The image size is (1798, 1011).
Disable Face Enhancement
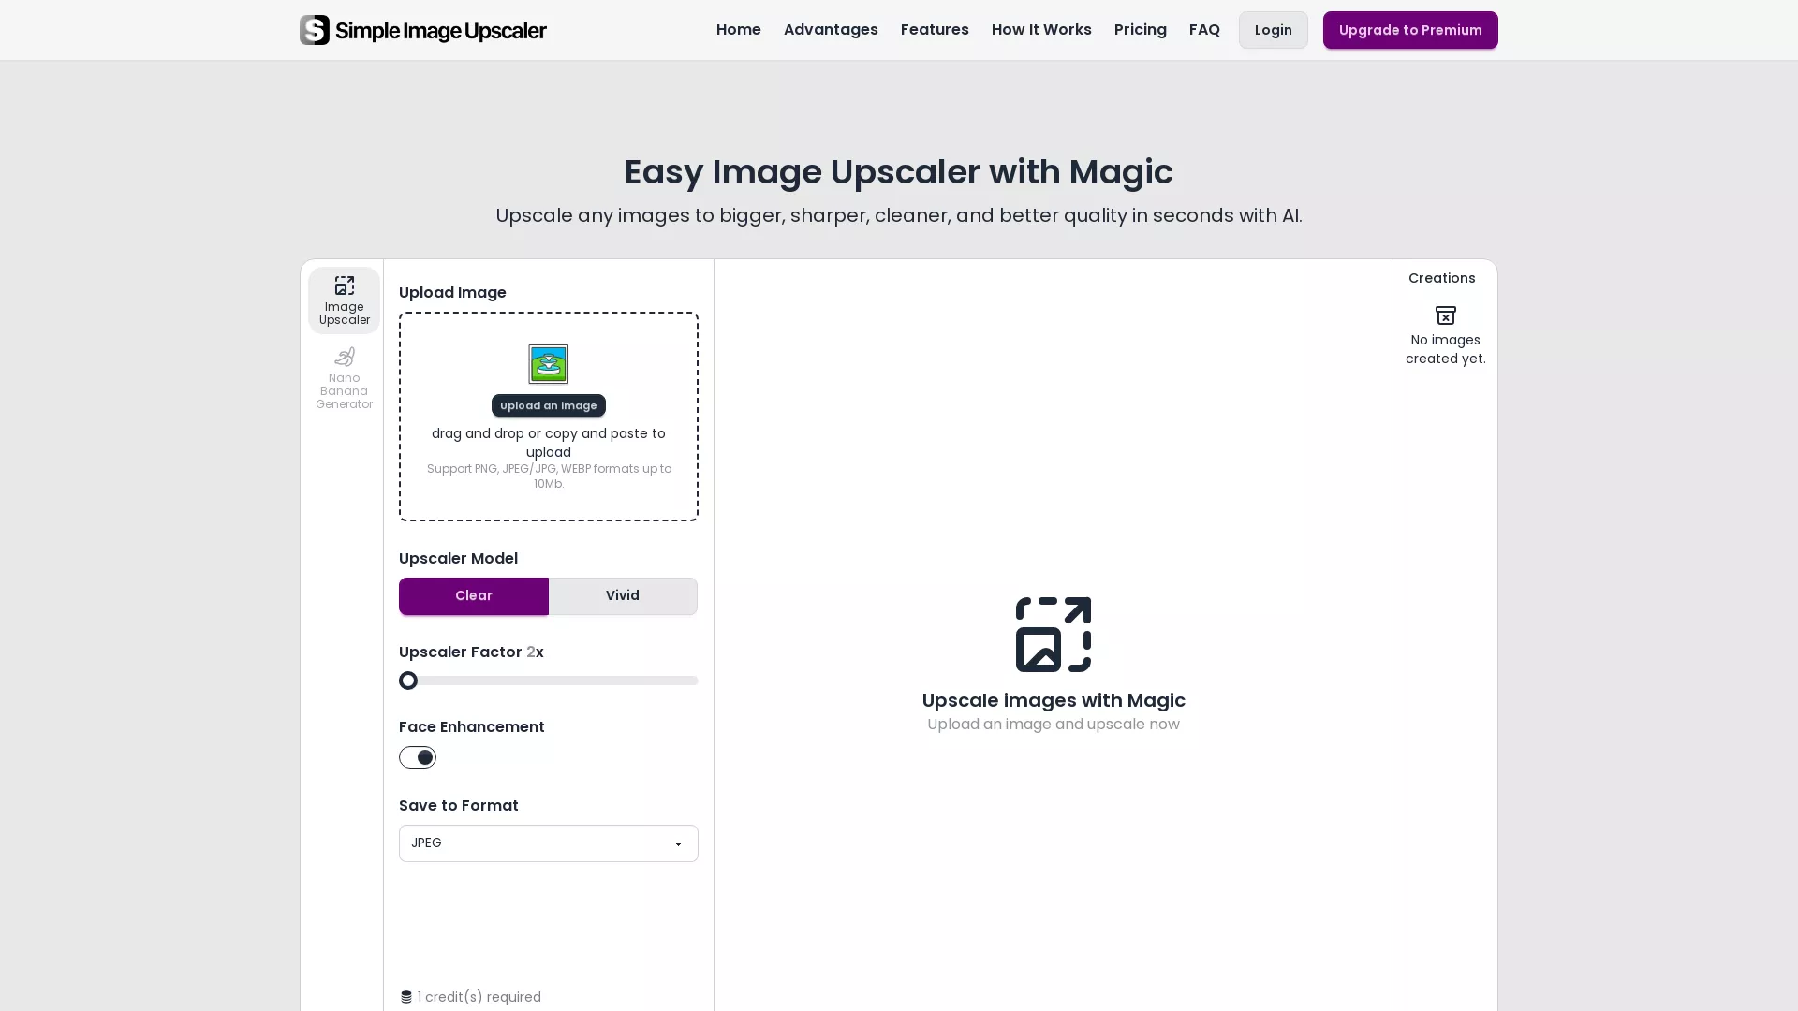tap(418, 757)
